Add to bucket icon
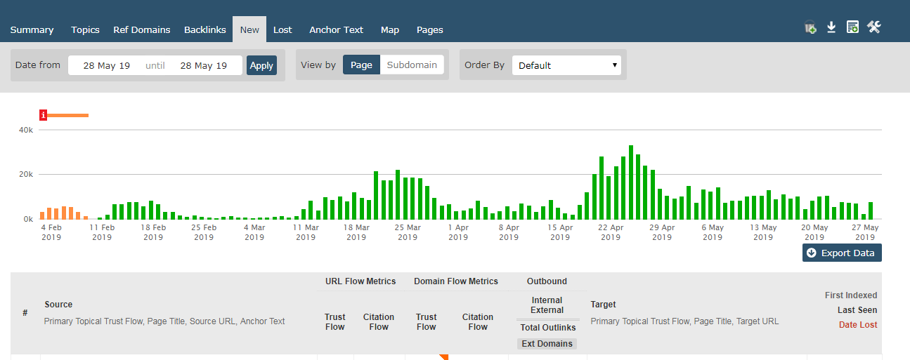Screen dimensions: 910x360 tap(810, 28)
